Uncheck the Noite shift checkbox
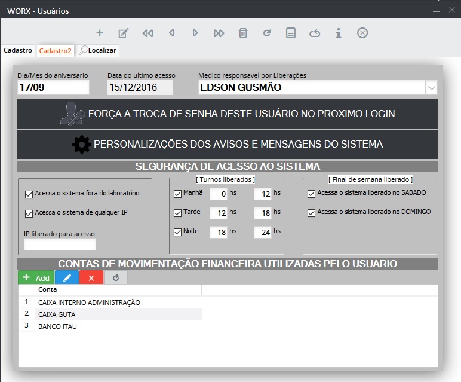This screenshot has width=461, height=382. (x=177, y=232)
